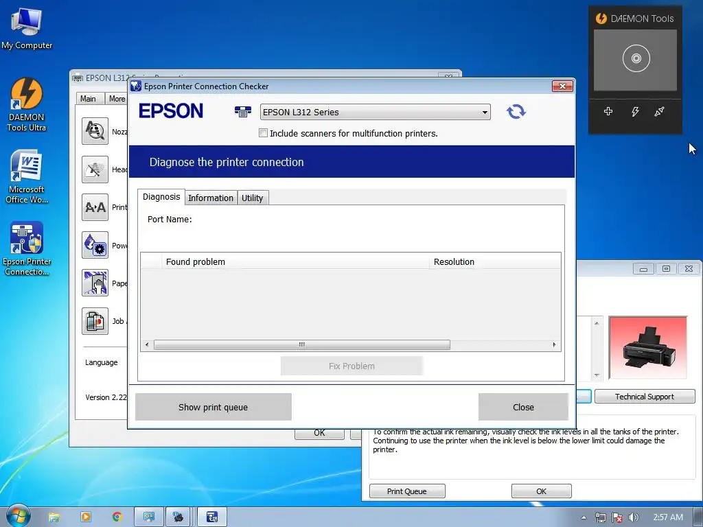Click the horizontal scrollbar in problem list
This screenshot has height=527, width=703.
302,344
